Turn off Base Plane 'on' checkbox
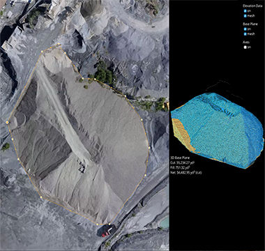This screenshot has height=251, width=265. [245, 29]
